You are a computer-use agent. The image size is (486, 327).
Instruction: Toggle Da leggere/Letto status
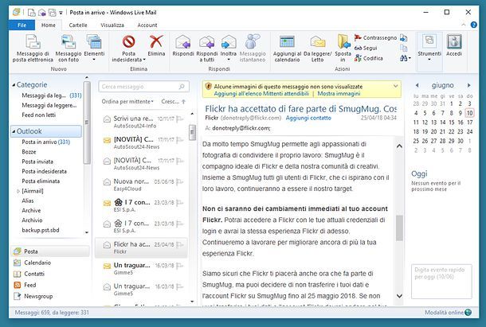[317, 48]
